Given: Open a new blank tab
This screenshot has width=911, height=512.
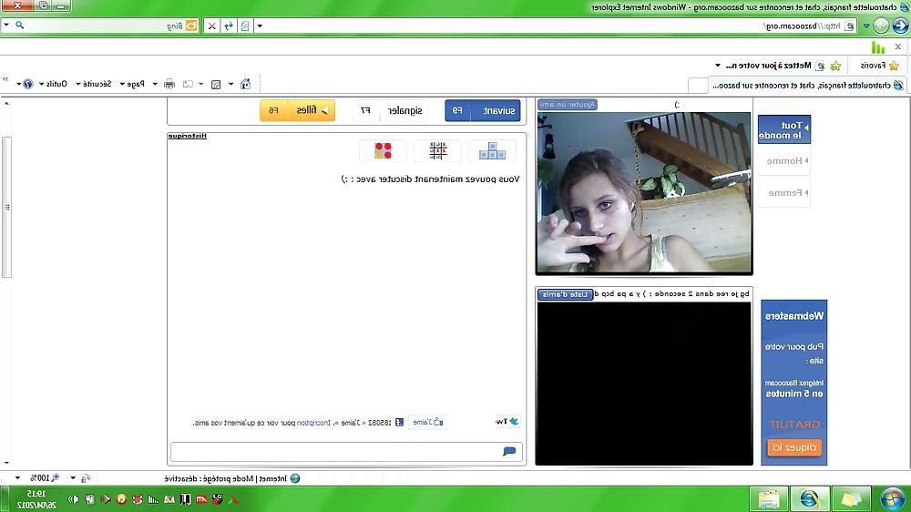Looking at the screenshot, I should 697,86.
